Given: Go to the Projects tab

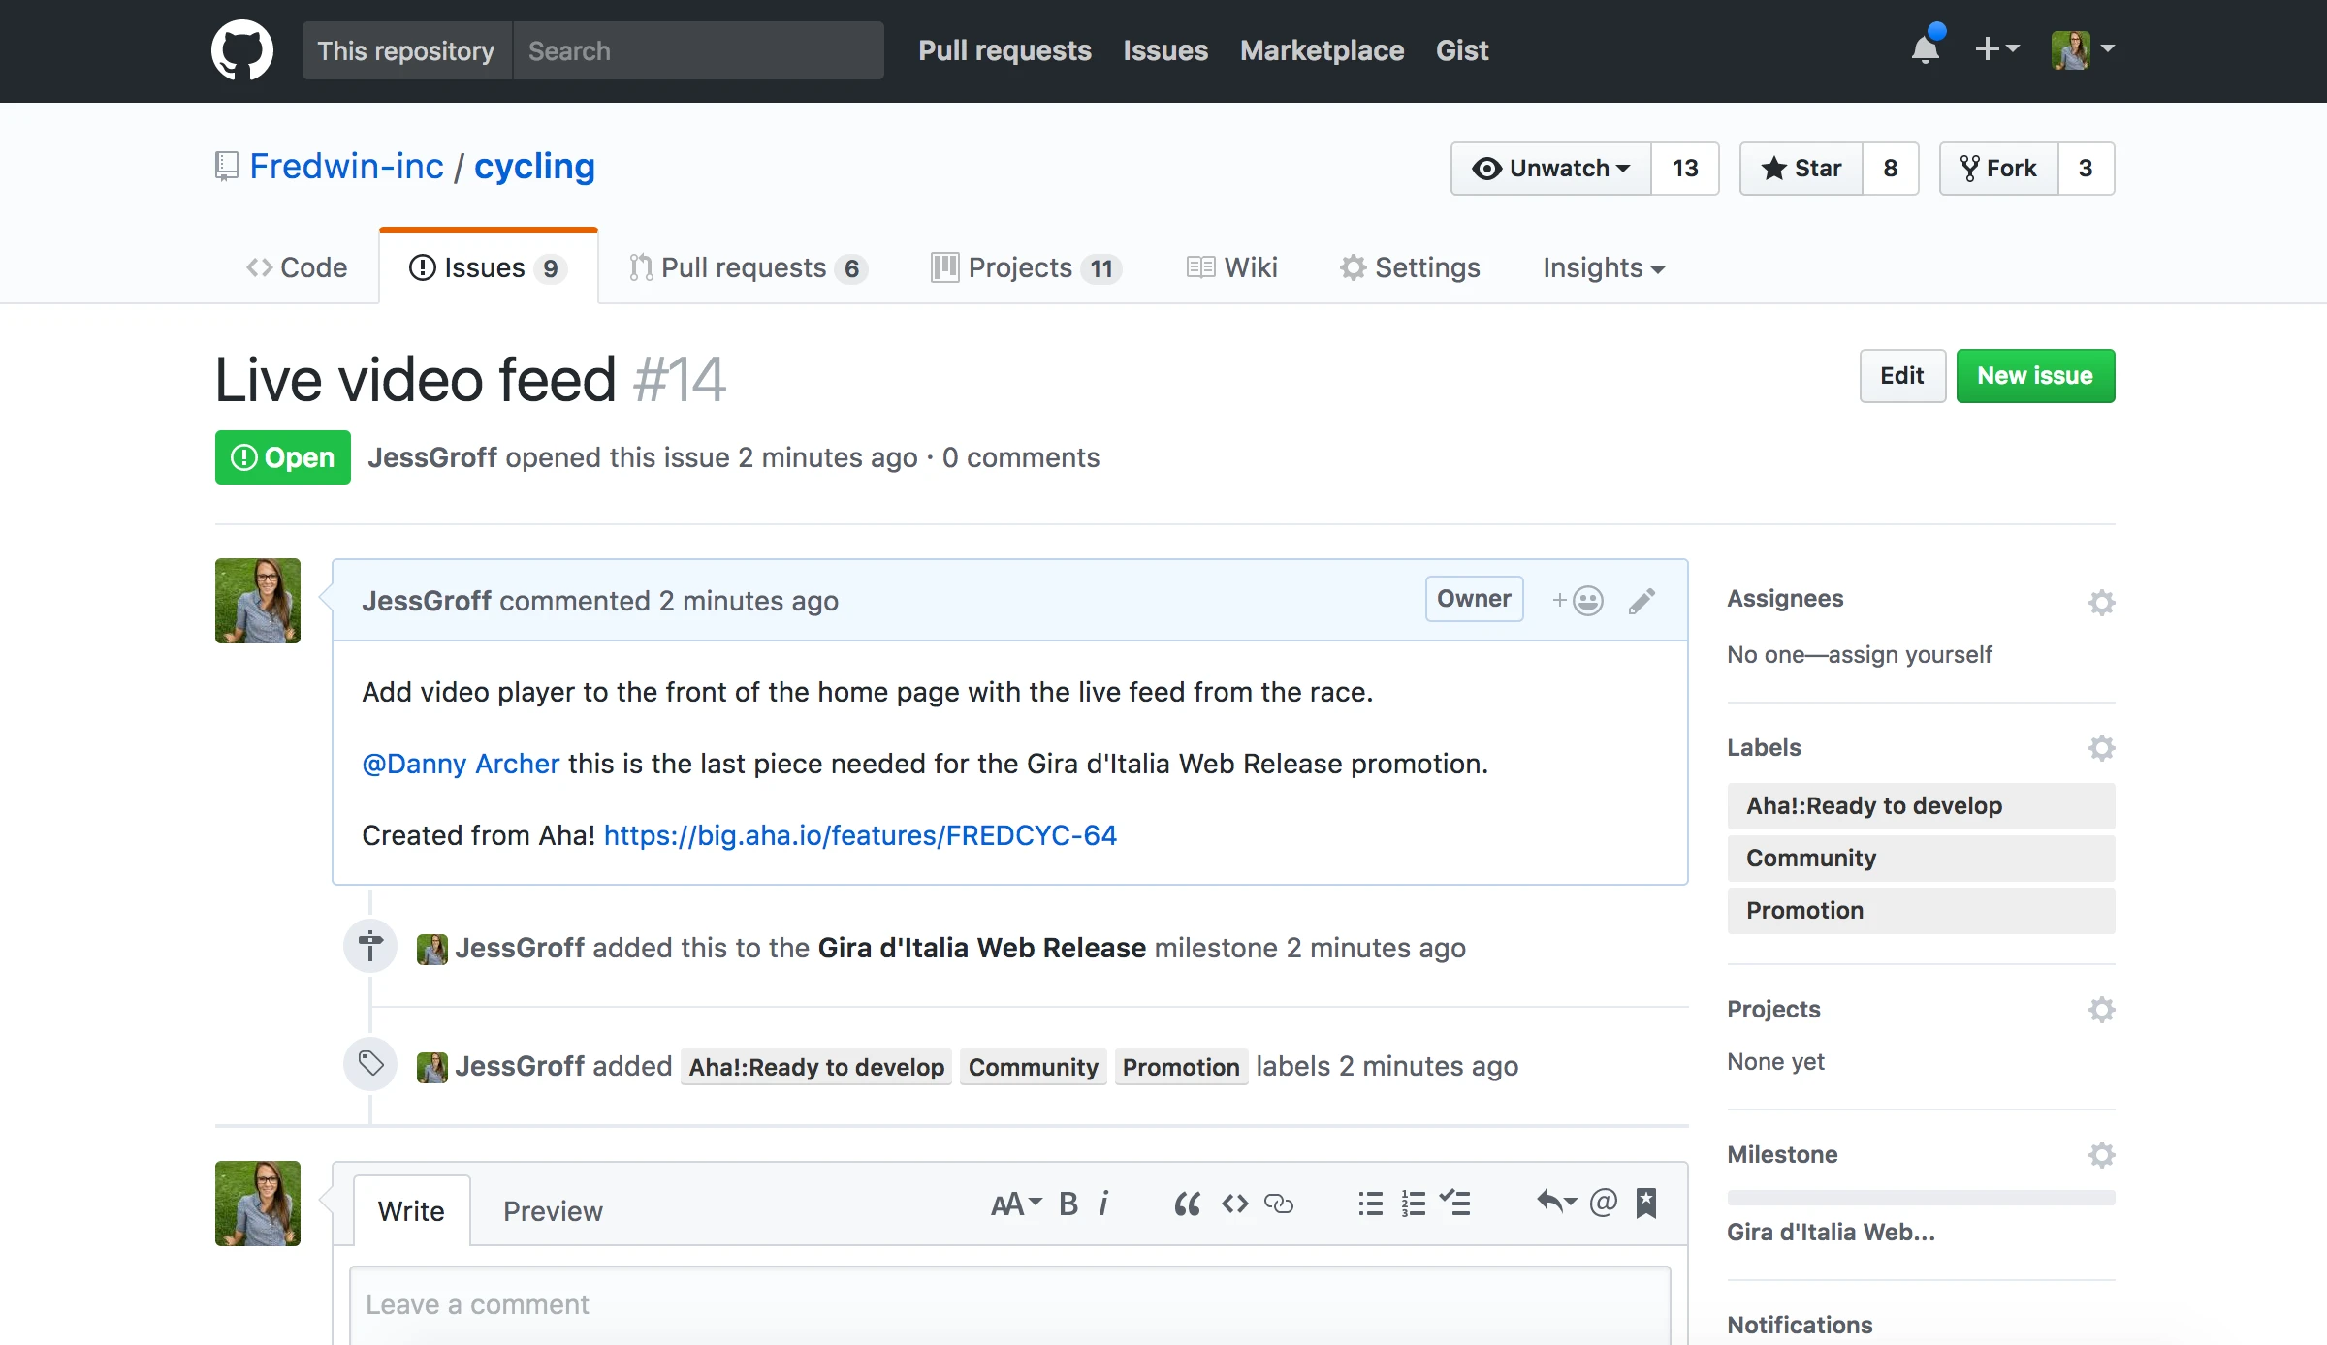Looking at the screenshot, I should click(x=1026, y=268).
